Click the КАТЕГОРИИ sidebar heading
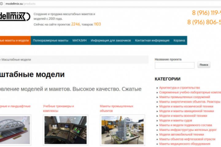 coord(168,79)
